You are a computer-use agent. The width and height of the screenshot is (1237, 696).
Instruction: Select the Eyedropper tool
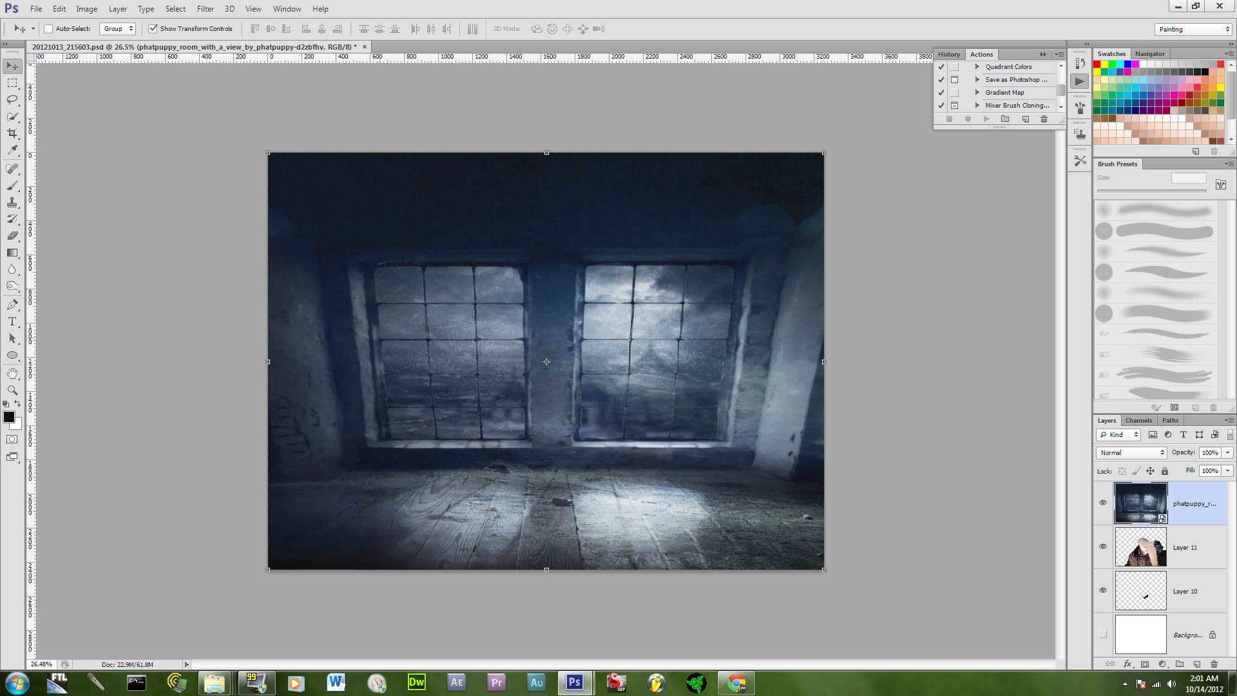tap(12, 150)
